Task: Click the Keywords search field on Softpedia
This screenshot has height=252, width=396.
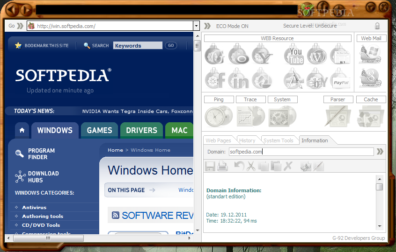Action: (138, 46)
